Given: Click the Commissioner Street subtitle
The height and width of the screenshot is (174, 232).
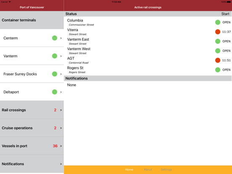Looking at the screenshot, I should click(x=82, y=25).
